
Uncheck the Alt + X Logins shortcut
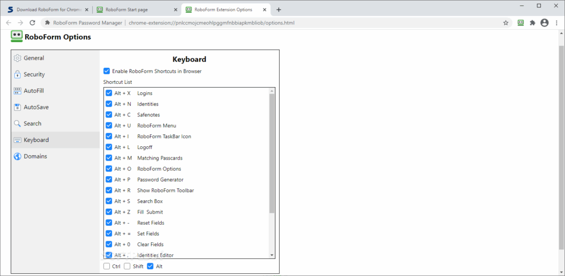pos(109,93)
